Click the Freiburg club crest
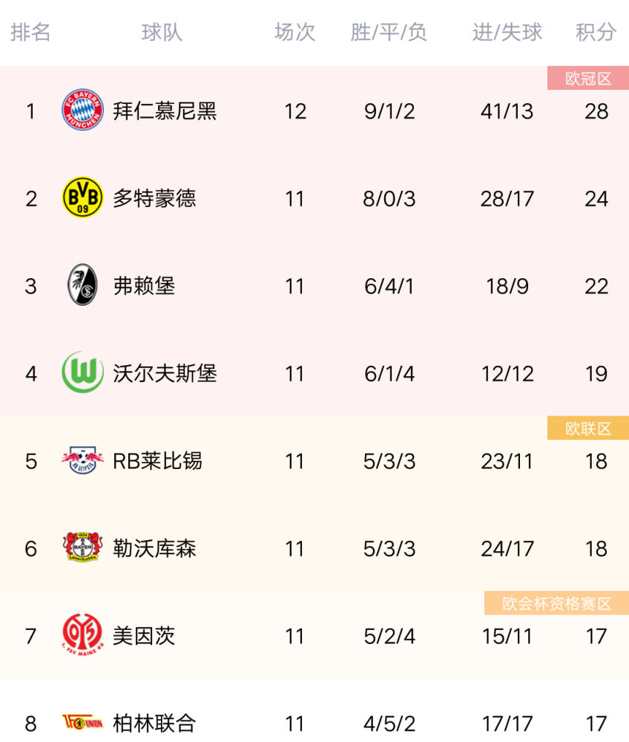This screenshot has height=742, width=629. tap(83, 284)
